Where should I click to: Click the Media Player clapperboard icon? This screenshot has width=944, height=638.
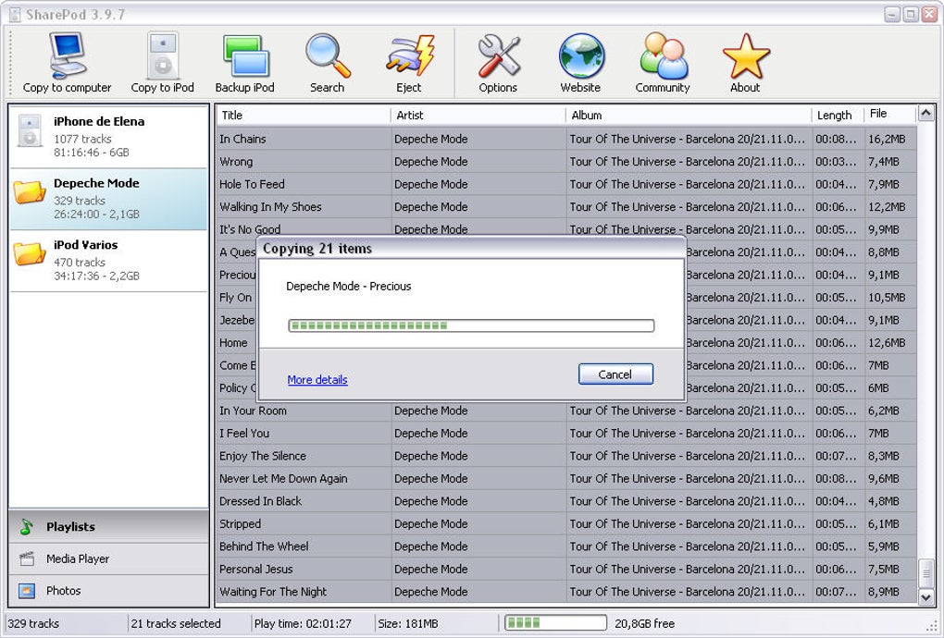click(27, 559)
